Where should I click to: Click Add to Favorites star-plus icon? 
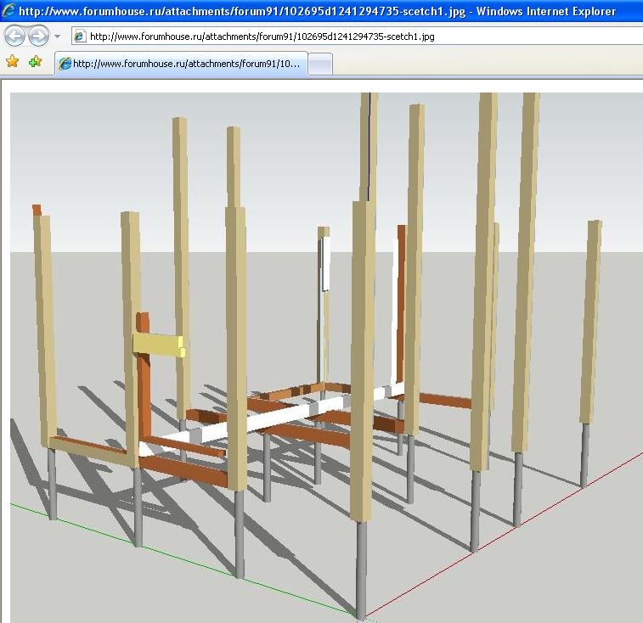click(x=36, y=61)
